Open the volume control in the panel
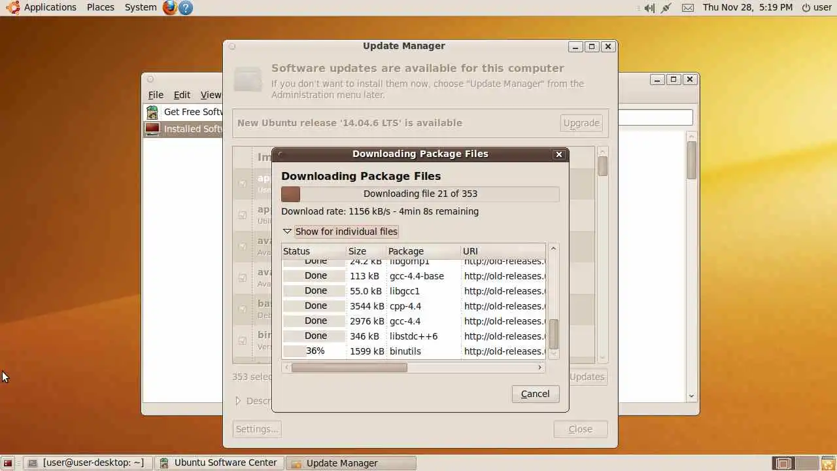Viewport: 837px width, 471px height. click(x=649, y=8)
